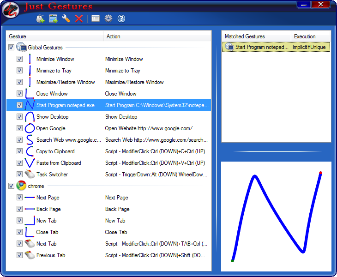
Task: Select the Minimize Window gesture name
Action: (55, 59)
